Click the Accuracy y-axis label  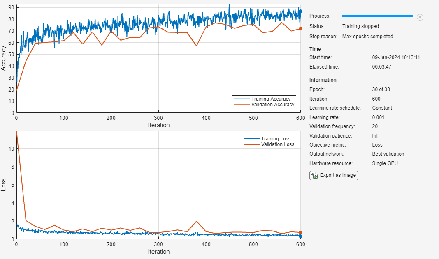click(4, 58)
